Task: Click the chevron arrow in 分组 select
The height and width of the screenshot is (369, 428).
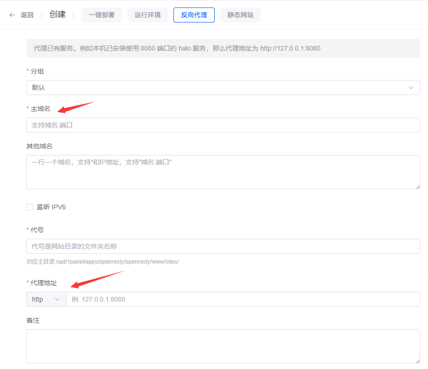Action: (x=411, y=88)
